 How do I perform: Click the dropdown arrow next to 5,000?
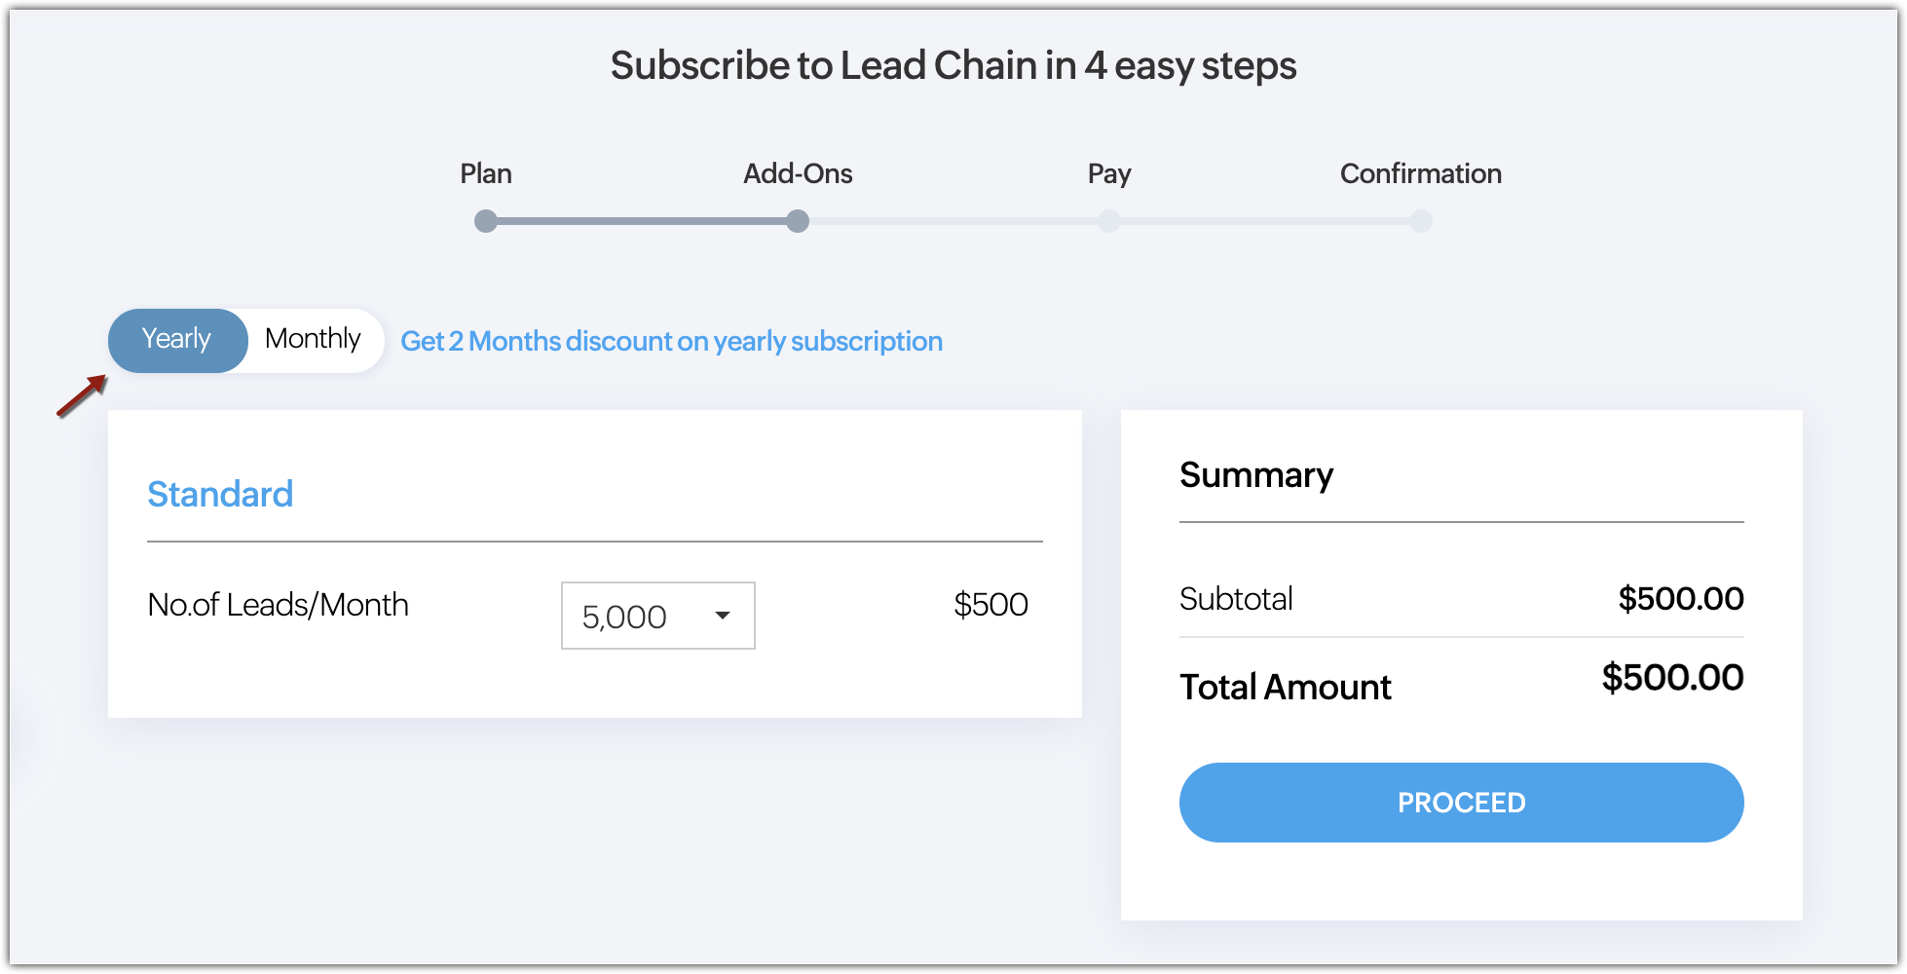tap(723, 616)
